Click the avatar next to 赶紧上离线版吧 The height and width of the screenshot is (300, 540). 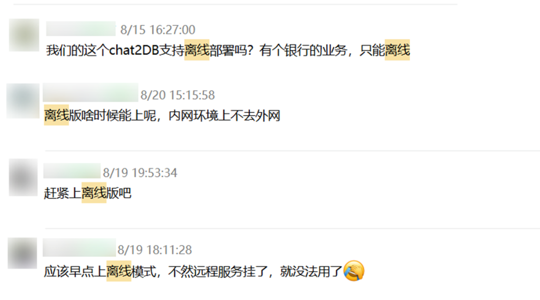(x=23, y=177)
